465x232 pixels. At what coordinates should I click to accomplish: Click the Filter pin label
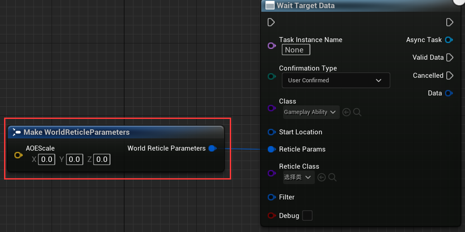(x=287, y=197)
